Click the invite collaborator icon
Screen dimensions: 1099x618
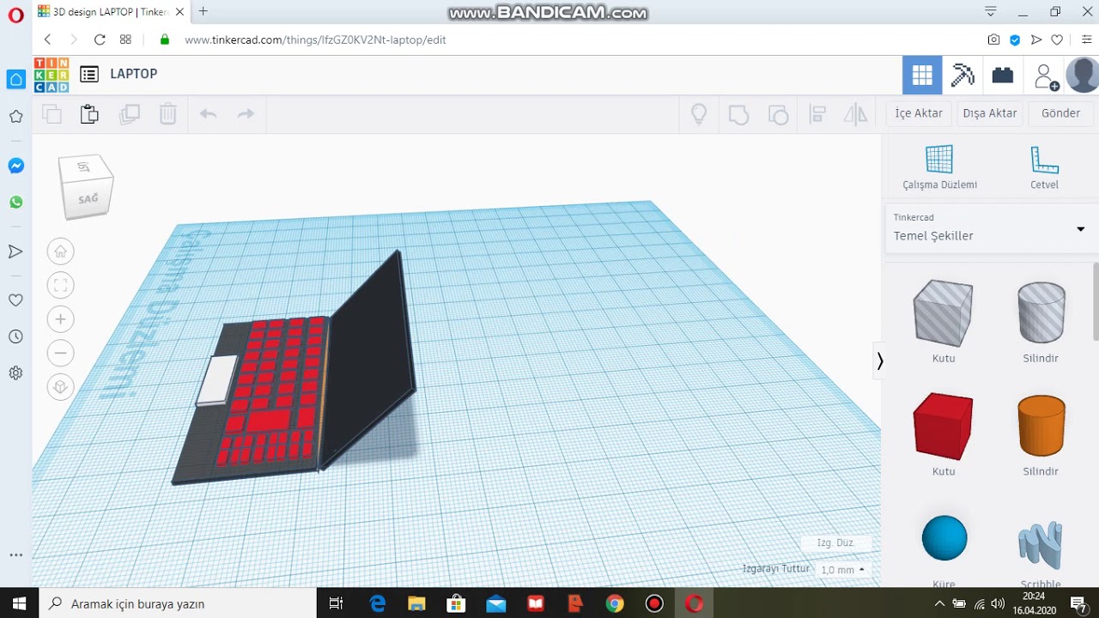coord(1046,76)
